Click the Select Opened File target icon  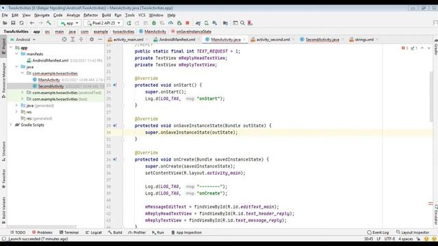64,40
